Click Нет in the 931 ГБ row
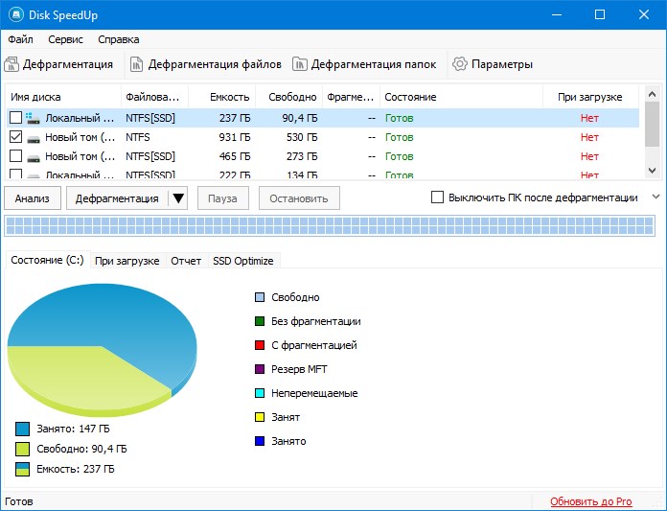Screen dimensions: 667x511 click(589, 137)
